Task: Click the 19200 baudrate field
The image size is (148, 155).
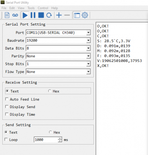Action: pyautogui.click(x=58, y=40)
